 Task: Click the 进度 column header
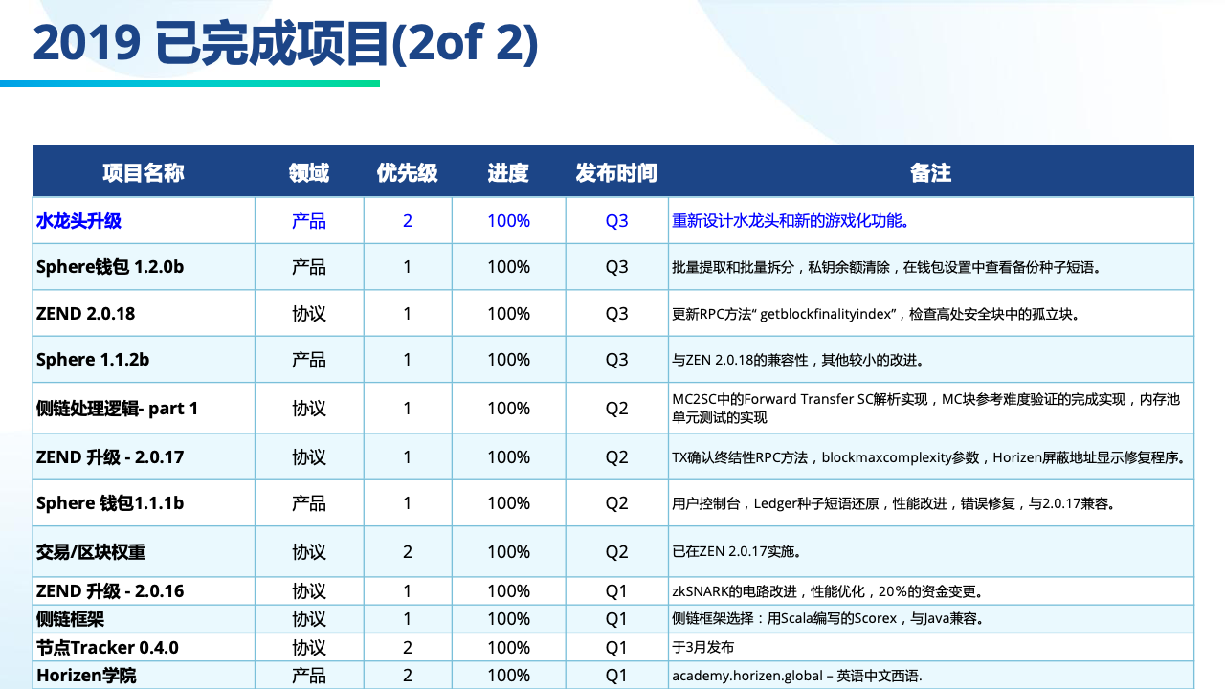point(508,172)
